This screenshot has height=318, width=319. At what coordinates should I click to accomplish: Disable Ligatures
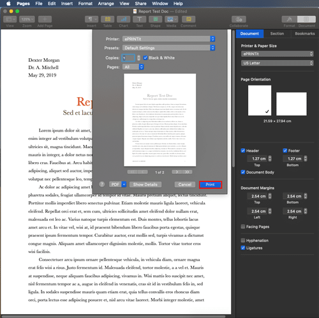pos(243,248)
